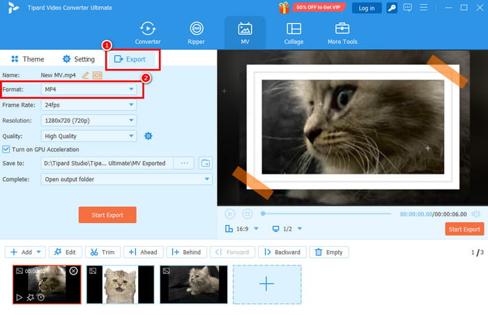Click 50% OFF to Get VIP banner
This screenshot has height=315, width=488.
318,7
